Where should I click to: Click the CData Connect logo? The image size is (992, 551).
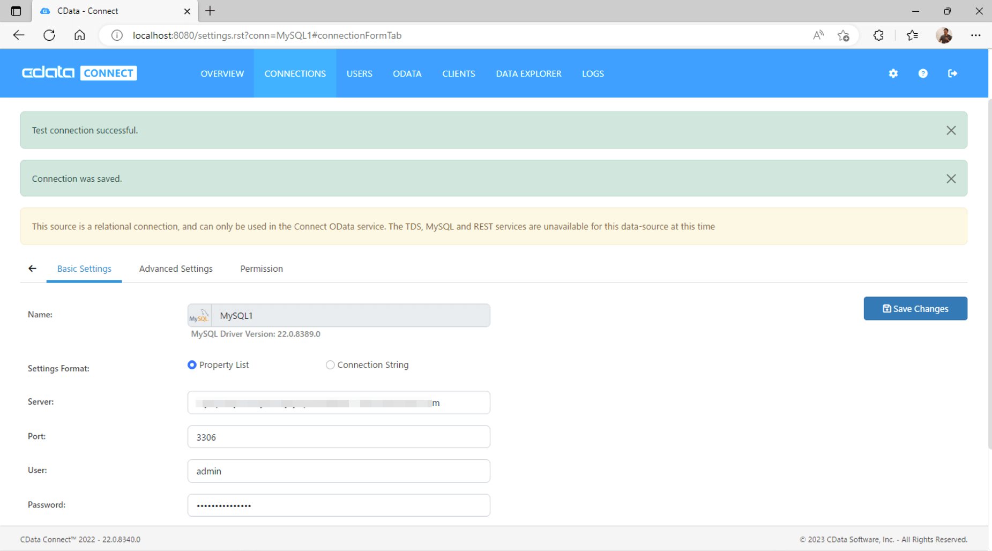click(x=79, y=73)
